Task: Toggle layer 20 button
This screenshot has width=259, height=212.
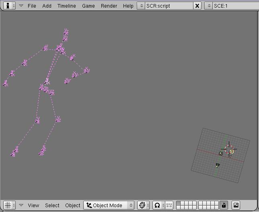Action: 216,207
